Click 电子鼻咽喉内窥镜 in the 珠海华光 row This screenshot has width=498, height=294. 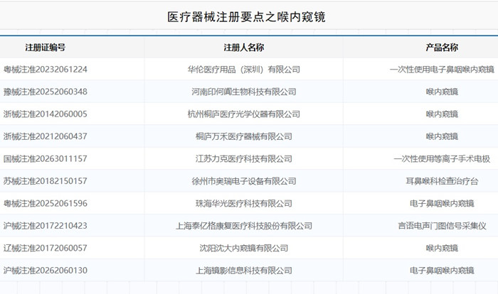click(442, 203)
